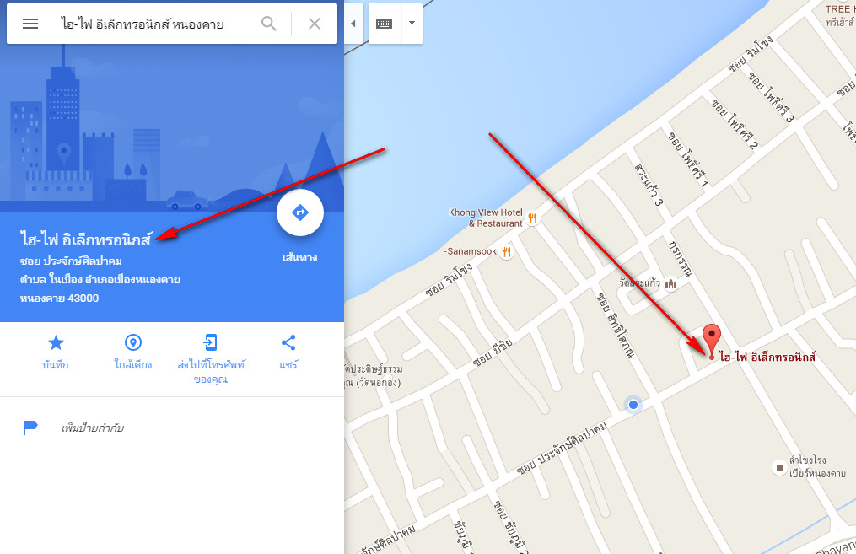Select the nearby ใกล้เคียง icon
This screenshot has width=856, height=554.
point(133,342)
